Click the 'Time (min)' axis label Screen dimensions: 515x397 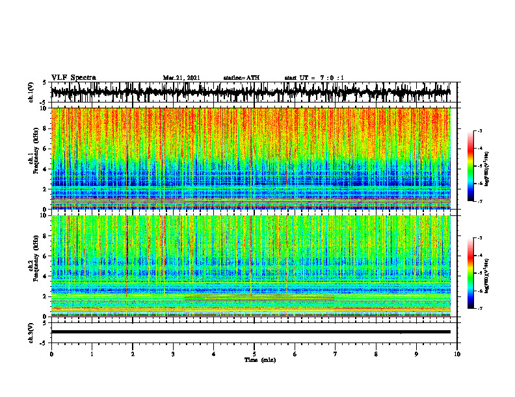(x=260, y=360)
